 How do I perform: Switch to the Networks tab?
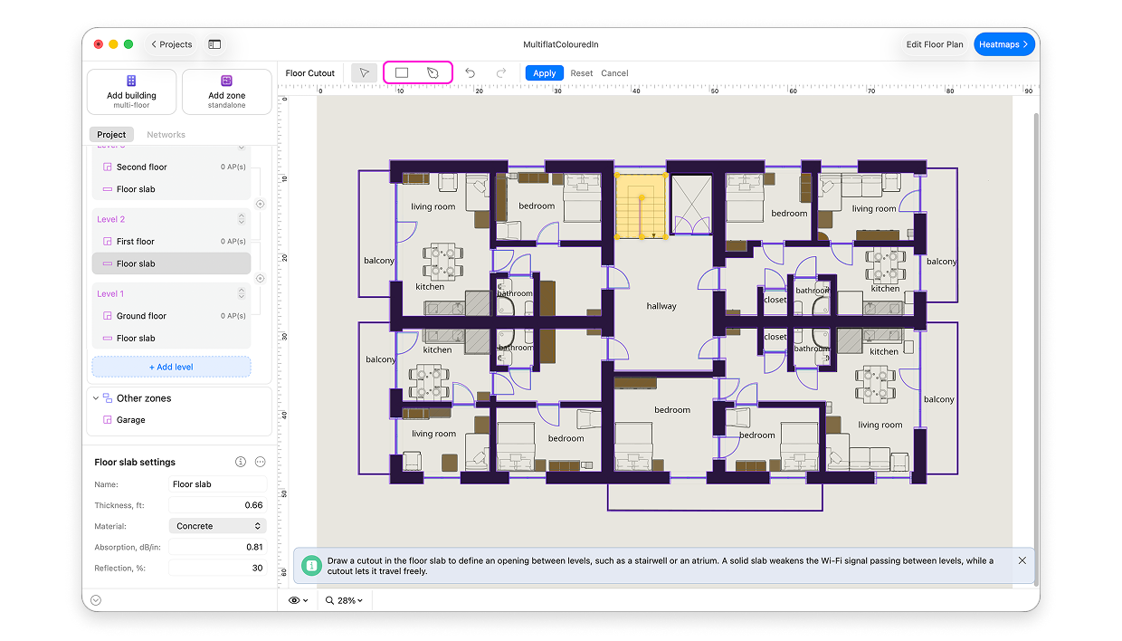pos(166,135)
